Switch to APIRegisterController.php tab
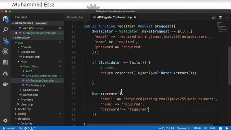 (114, 17)
